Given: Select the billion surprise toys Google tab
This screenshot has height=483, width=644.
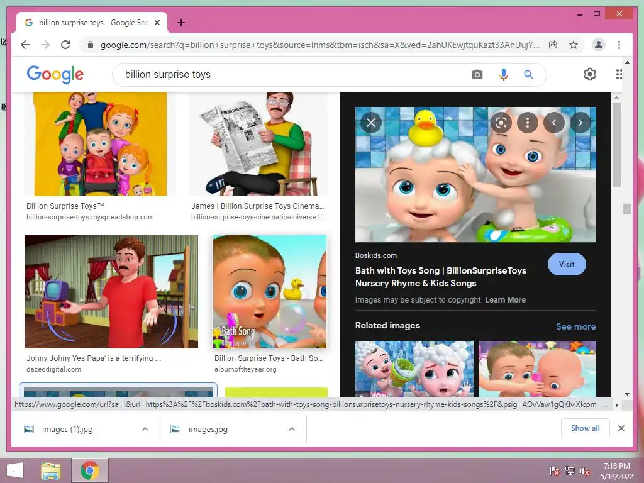Looking at the screenshot, I should pyautogui.click(x=92, y=23).
